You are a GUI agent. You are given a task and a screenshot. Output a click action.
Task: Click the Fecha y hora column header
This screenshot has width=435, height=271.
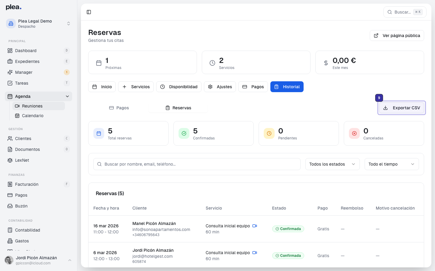tap(106, 208)
